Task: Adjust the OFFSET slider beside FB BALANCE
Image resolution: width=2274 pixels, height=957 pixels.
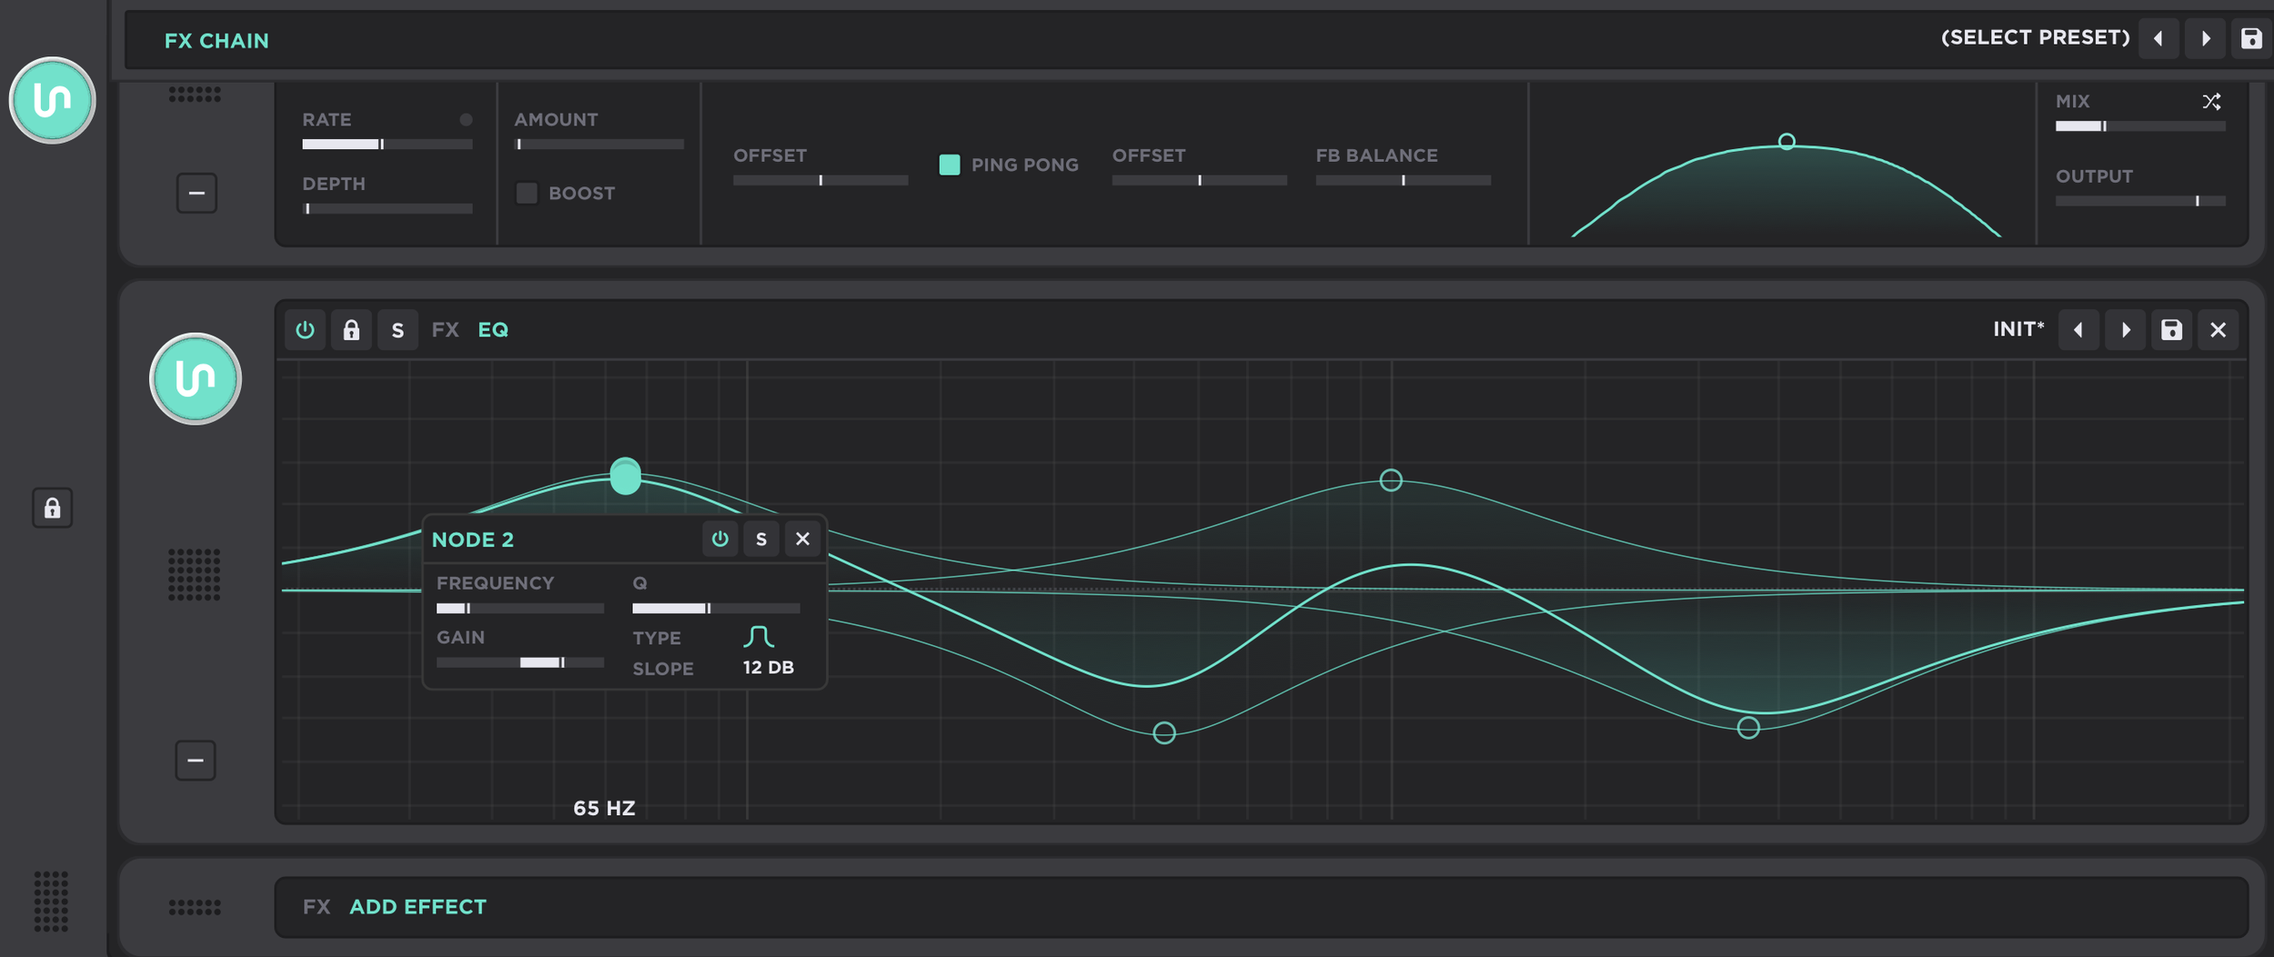Action: click(x=1200, y=180)
